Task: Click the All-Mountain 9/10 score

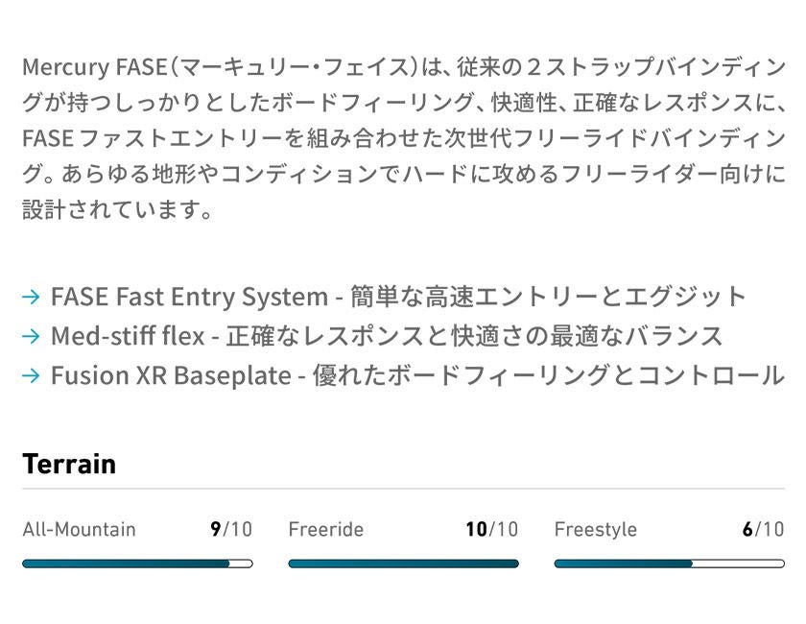Action: click(231, 529)
